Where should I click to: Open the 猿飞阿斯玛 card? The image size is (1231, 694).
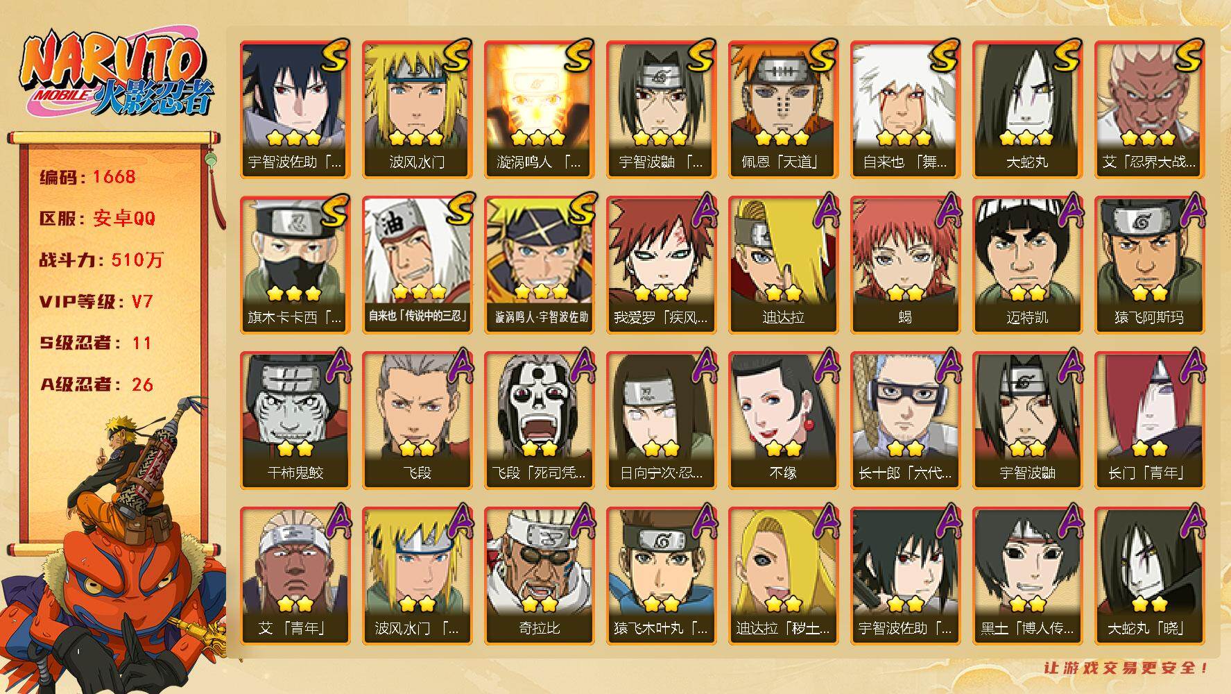pyautogui.click(x=1150, y=265)
